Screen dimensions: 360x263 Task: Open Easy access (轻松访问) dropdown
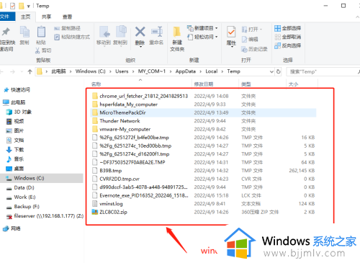pyautogui.click(x=202, y=37)
